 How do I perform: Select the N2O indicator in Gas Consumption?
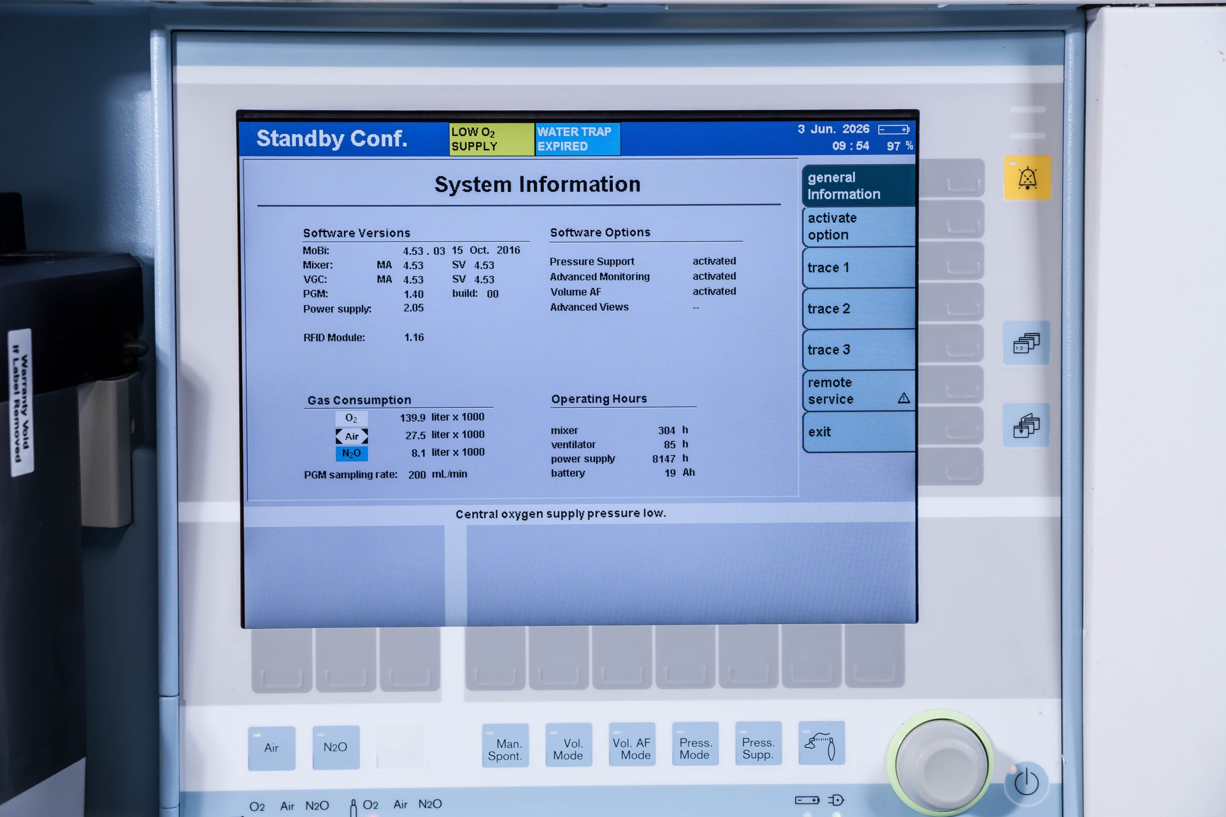coord(352,453)
